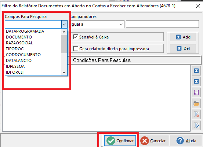This screenshot has width=203, height=147.
Task: Click scroll down arrow in field list
Action: (64, 73)
